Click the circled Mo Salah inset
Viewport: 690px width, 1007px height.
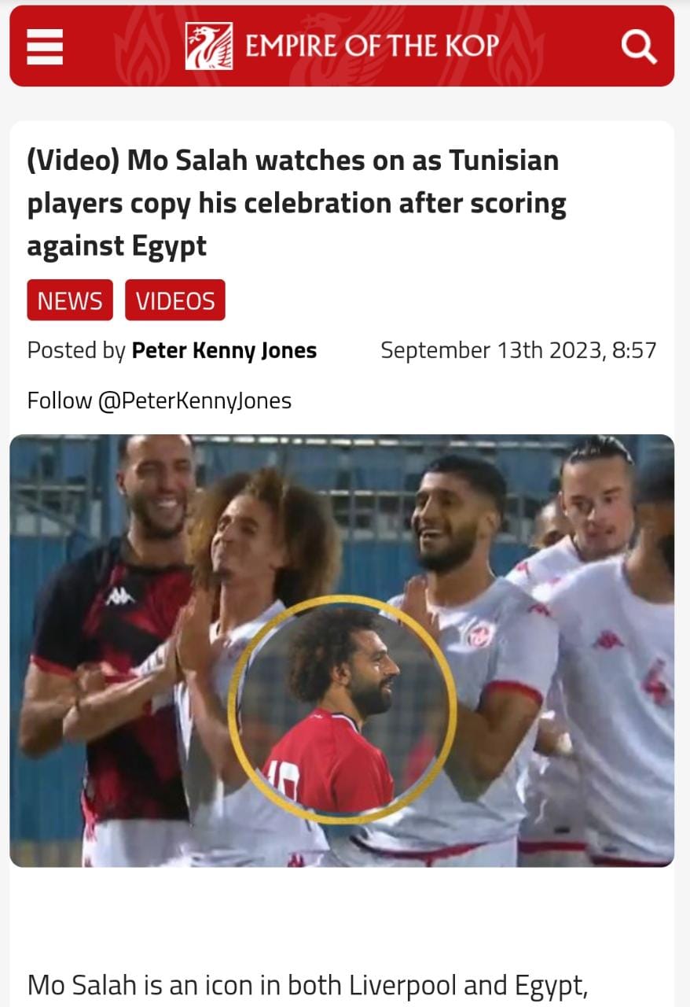(x=342, y=709)
